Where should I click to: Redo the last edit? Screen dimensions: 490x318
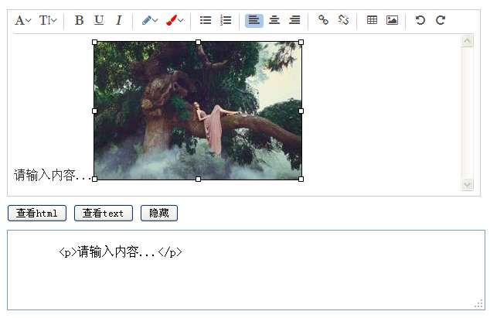coord(441,20)
